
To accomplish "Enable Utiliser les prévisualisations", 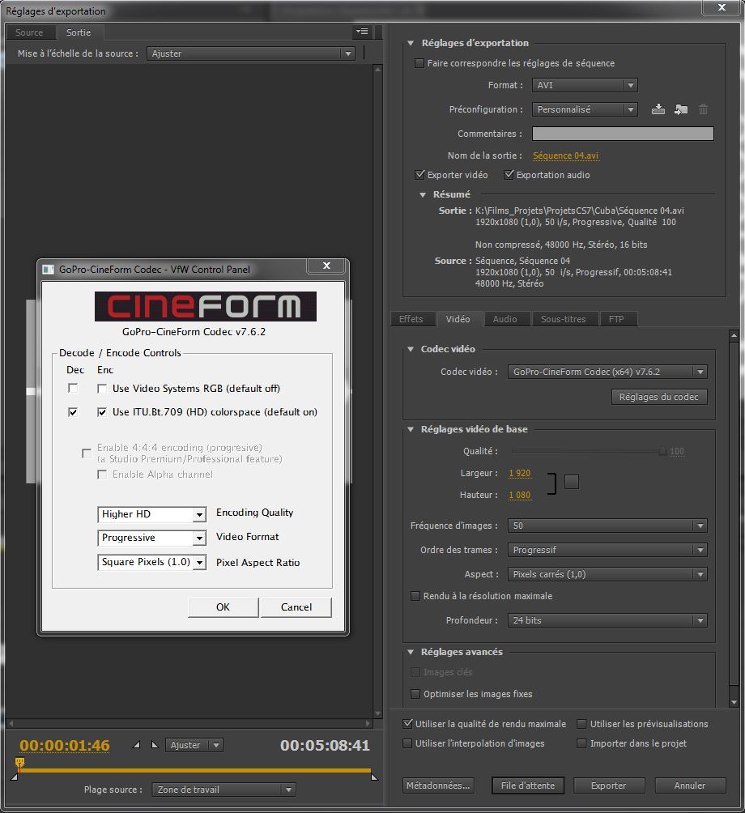I will tap(581, 723).
